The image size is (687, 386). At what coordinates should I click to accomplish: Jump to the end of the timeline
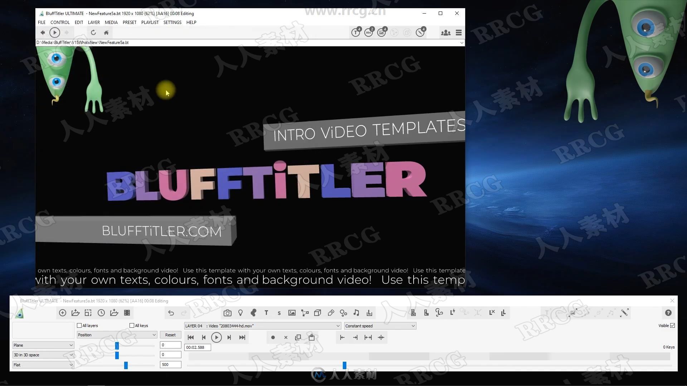(x=242, y=337)
